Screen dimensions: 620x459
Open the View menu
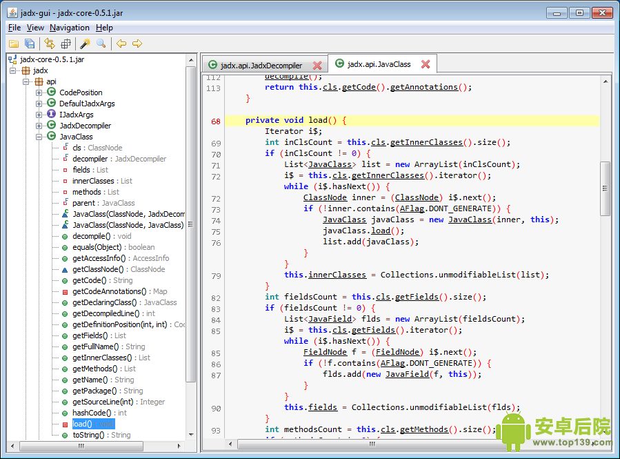coord(35,28)
